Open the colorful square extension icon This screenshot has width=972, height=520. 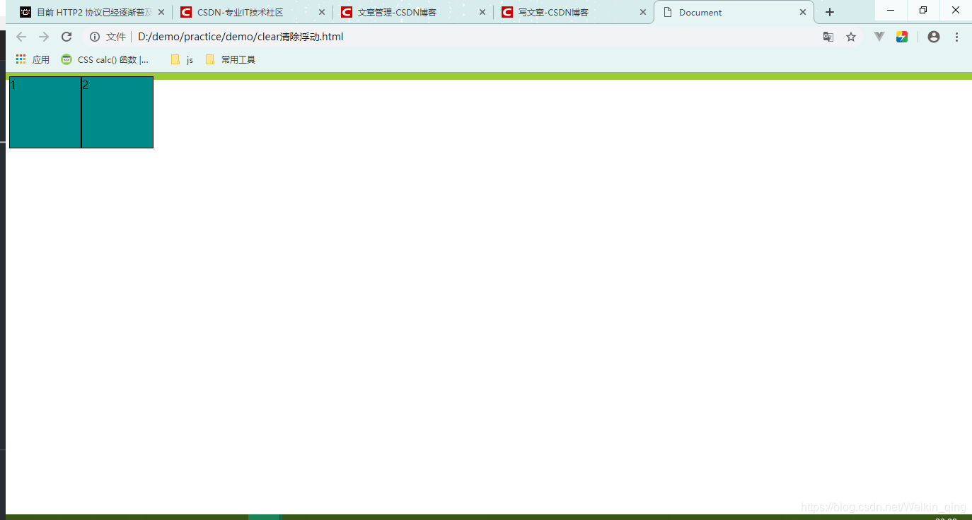(x=902, y=37)
